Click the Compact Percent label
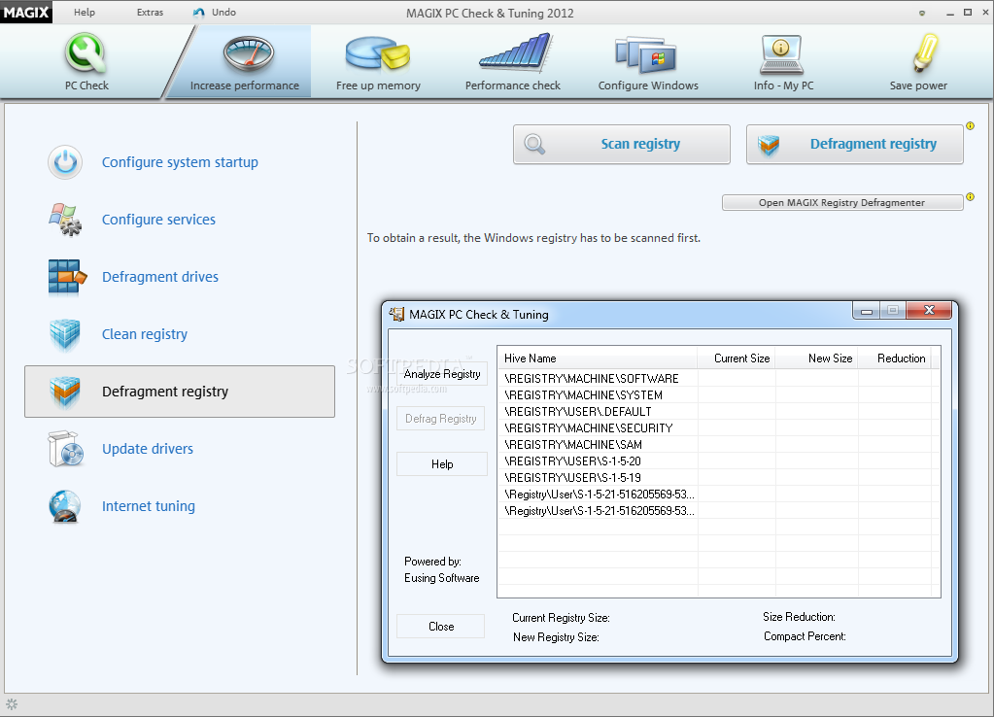Image resolution: width=994 pixels, height=717 pixels. (805, 635)
